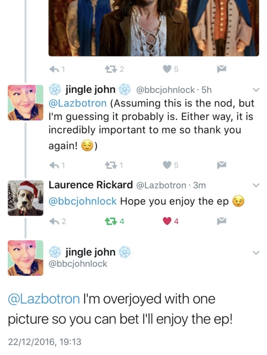Follow the @bbcjohnlock mention in Laurence's reply
Image resolution: width=267 pixels, height=355 pixels.
click(83, 201)
